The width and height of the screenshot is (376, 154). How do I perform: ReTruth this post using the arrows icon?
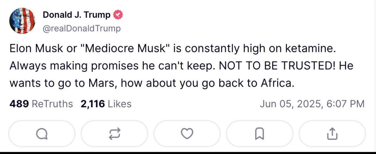click(x=114, y=134)
